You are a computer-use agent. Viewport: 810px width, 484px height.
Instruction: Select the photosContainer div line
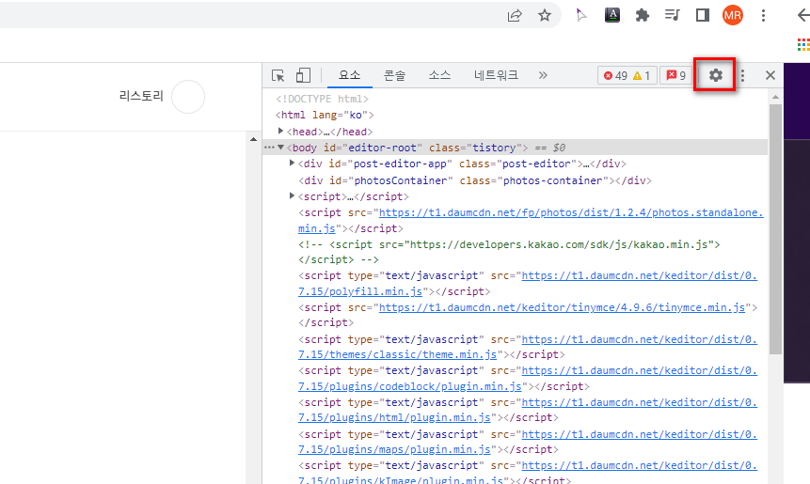click(x=475, y=180)
